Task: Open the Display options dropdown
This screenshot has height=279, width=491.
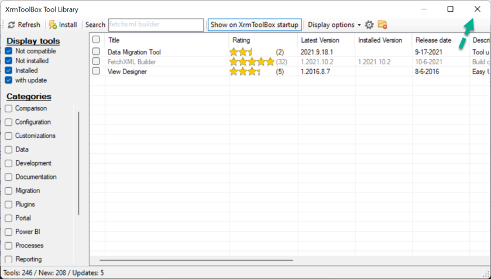Action: [334, 25]
